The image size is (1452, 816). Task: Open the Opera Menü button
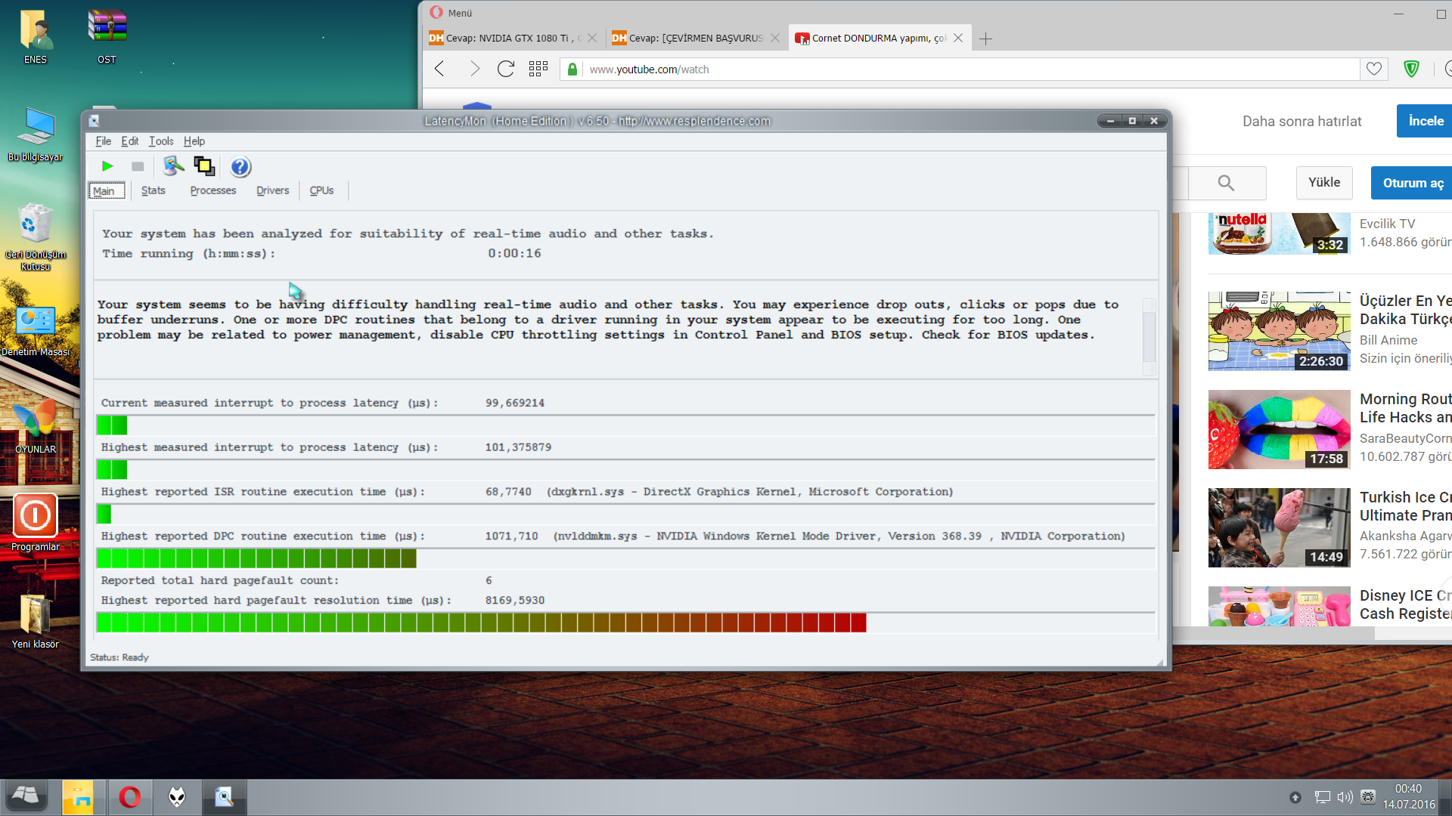(x=451, y=13)
